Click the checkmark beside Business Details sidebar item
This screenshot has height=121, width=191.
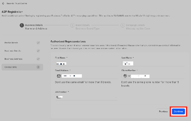(38, 51)
